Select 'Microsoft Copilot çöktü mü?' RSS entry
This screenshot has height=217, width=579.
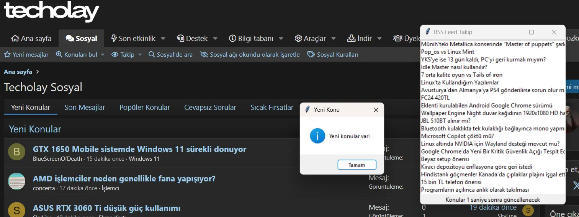click(457, 136)
